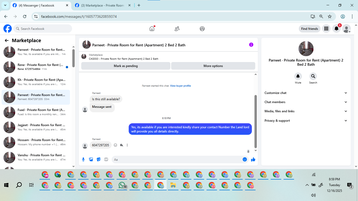Viewport: 358px width, 201px height.
Task: Open the Groups icon in top navigation
Action: point(202,29)
